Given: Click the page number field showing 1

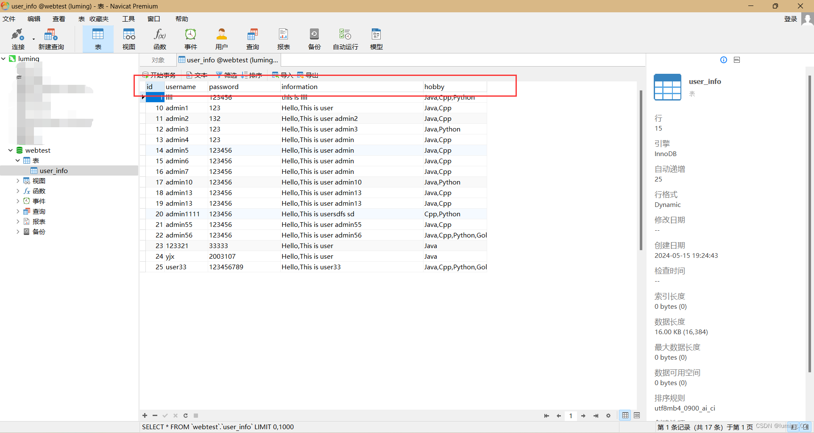Looking at the screenshot, I should tap(571, 416).
